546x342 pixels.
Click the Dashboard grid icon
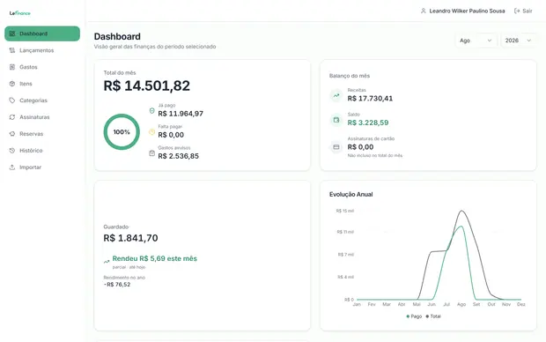[12, 33]
